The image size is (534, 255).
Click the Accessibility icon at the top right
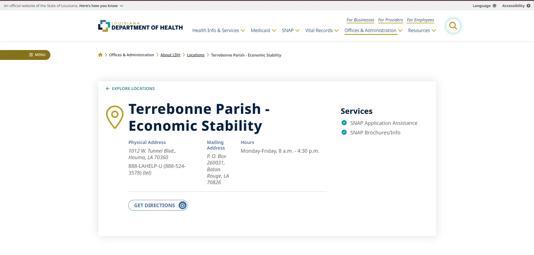pos(528,6)
